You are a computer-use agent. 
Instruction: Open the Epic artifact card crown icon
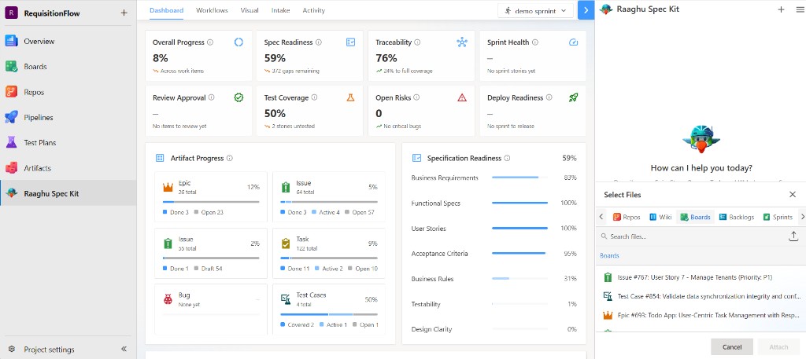click(x=168, y=187)
